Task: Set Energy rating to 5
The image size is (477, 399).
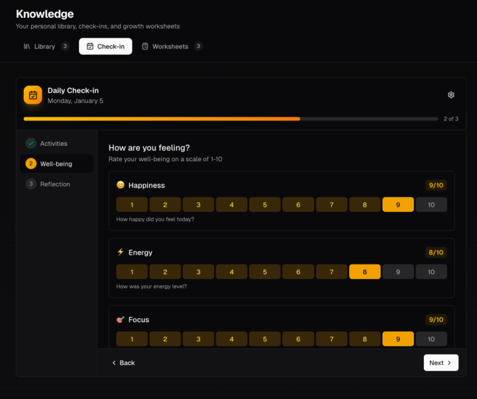Action: tap(265, 272)
